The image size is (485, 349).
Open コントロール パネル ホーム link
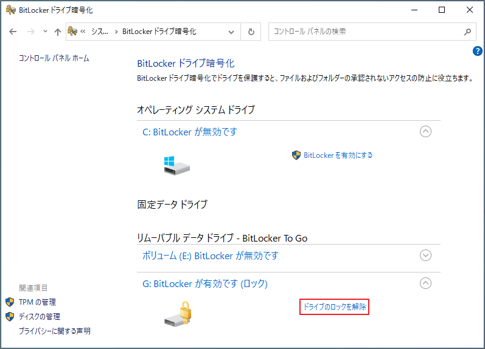click(x=54, y=58)
